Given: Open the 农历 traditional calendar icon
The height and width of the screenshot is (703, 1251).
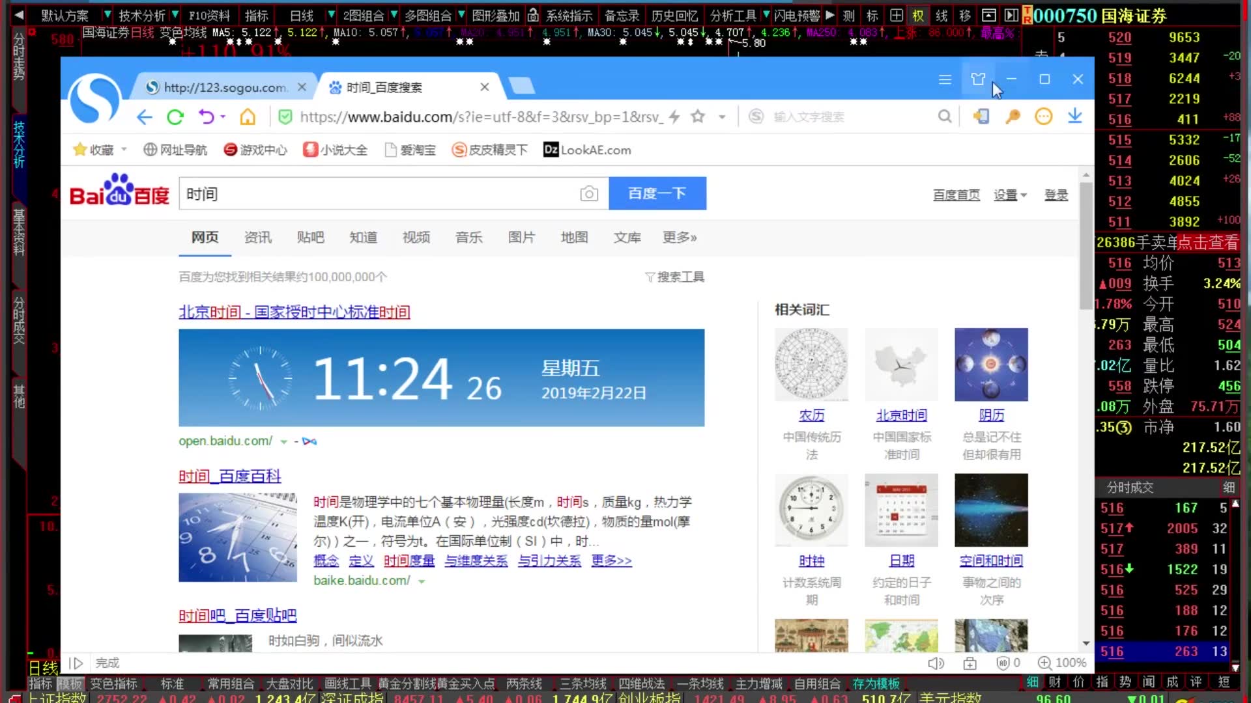Looking at the screenshot, I should [x=811, y=365].
